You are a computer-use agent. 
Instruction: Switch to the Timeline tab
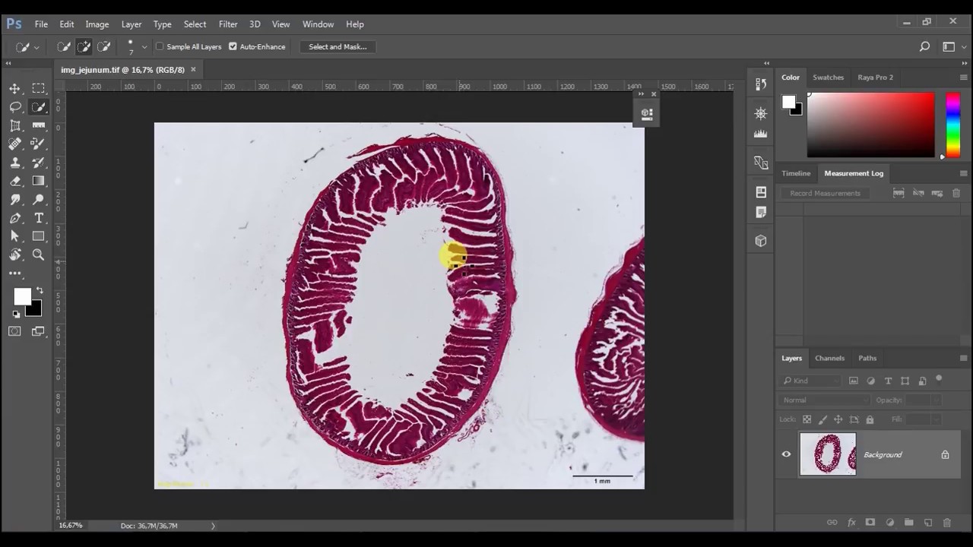click(796, 173)
